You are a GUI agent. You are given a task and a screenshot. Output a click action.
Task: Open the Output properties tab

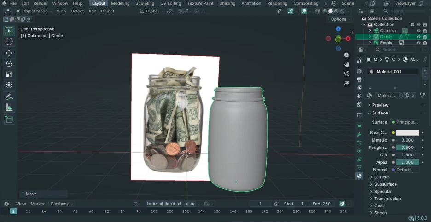coord(359,80)
